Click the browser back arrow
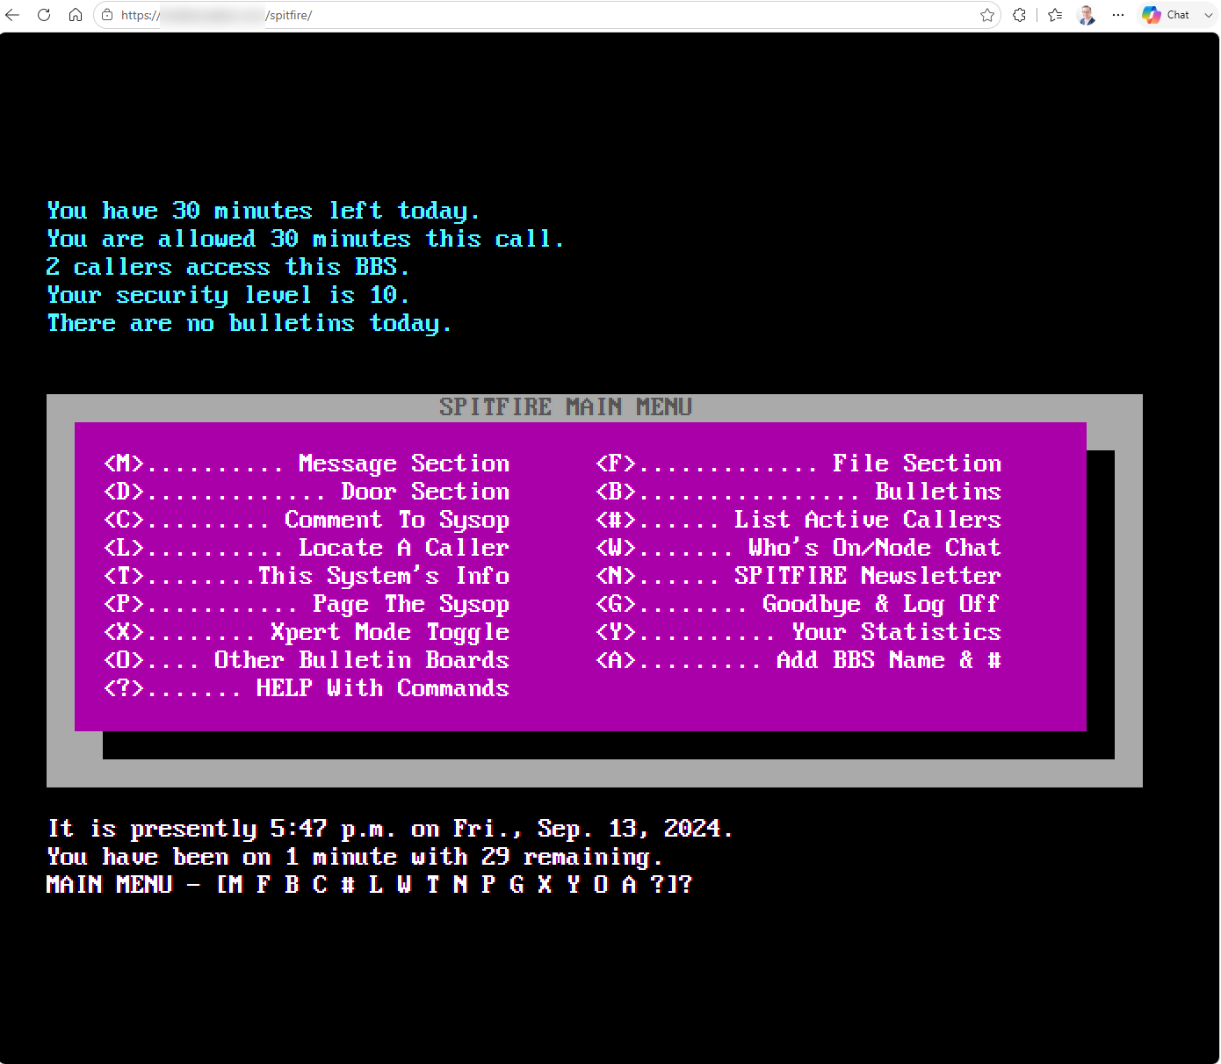The width and height of the screenshot is (1221, 1064). (12, 15)
